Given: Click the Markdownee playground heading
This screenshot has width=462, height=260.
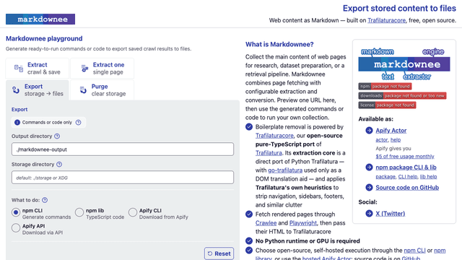Looking at the screenshot, I should pyautogui.click(x=44, y=38).
